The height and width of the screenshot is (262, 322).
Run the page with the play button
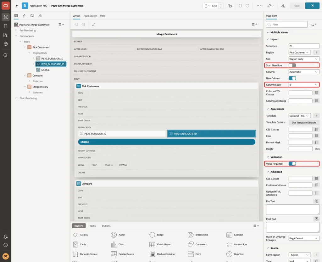point(312,6)
